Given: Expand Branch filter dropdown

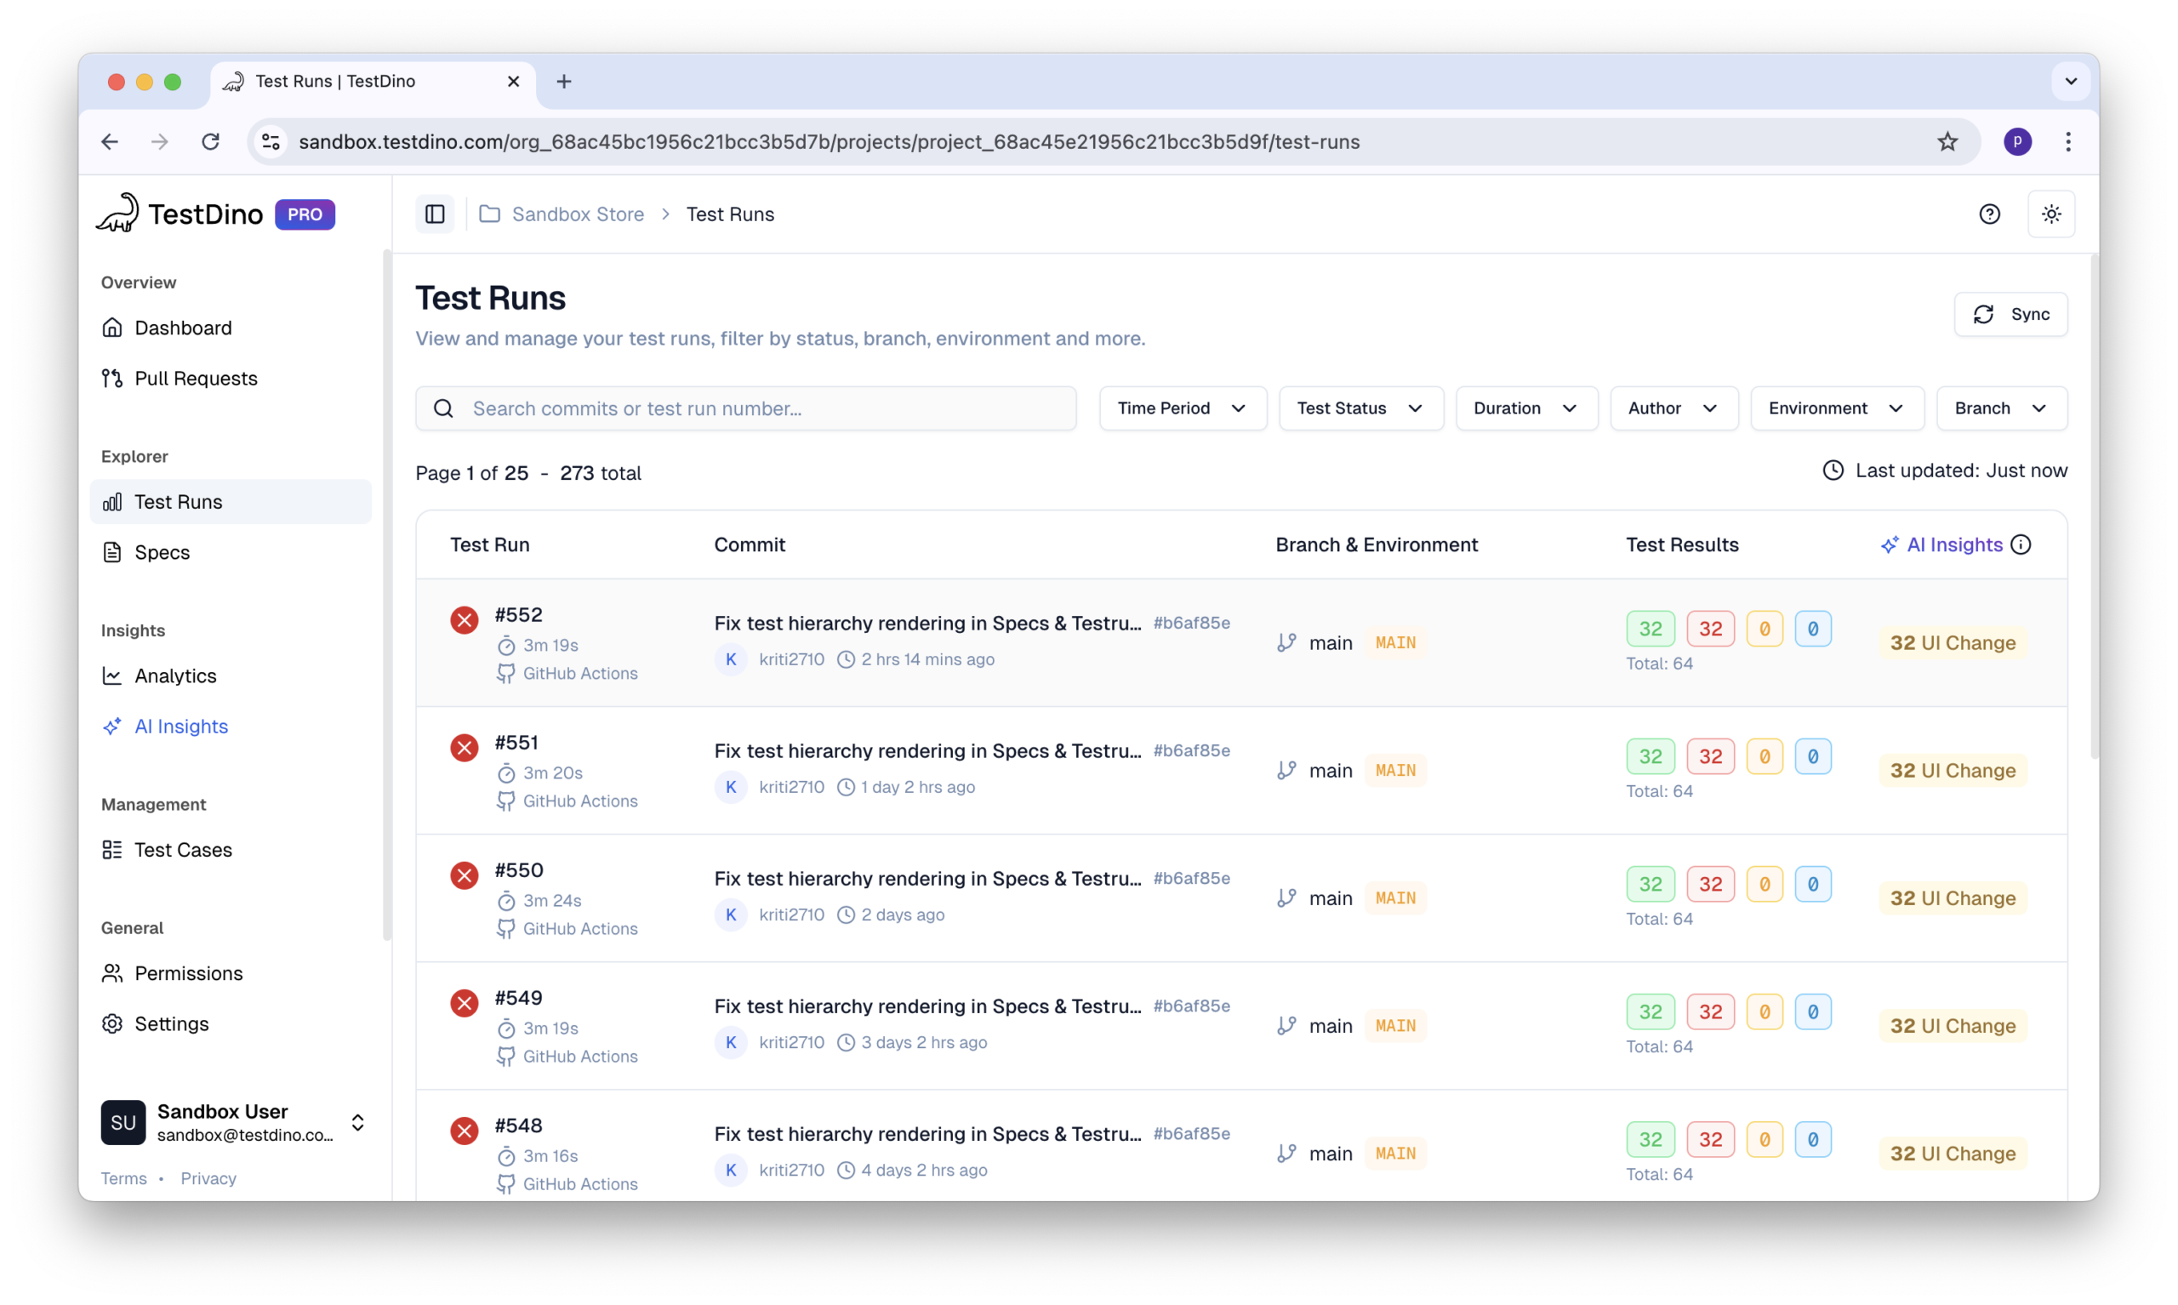Looking at the screenshot, I should click(x=2000, y=408).
